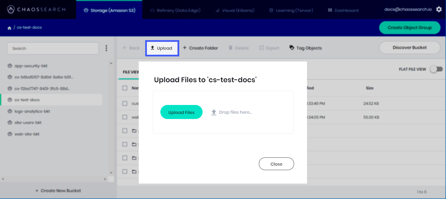Screen dimensions: 446x199
Task: Click Tag Objects in toolbar
Action: [306, 48]
